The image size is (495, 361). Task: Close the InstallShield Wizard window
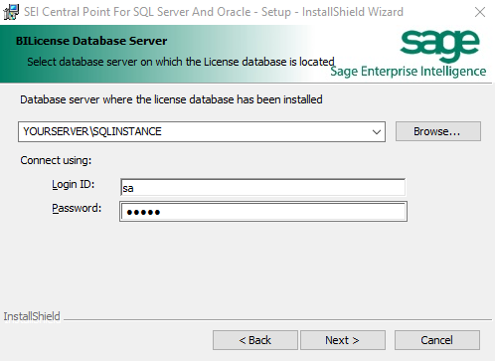pyautogui.click(x=480, y=12)
